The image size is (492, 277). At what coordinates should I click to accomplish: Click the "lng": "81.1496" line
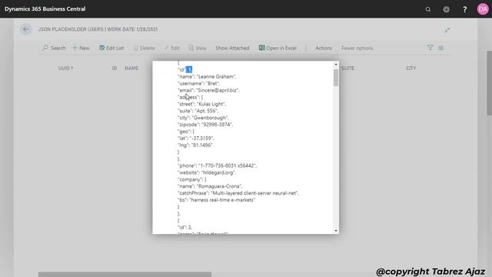tap(195, 145)
